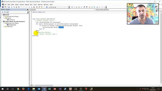Click the List Properties/Methods icon
This screenshot has width=162, height=91.
pos(72,7)
